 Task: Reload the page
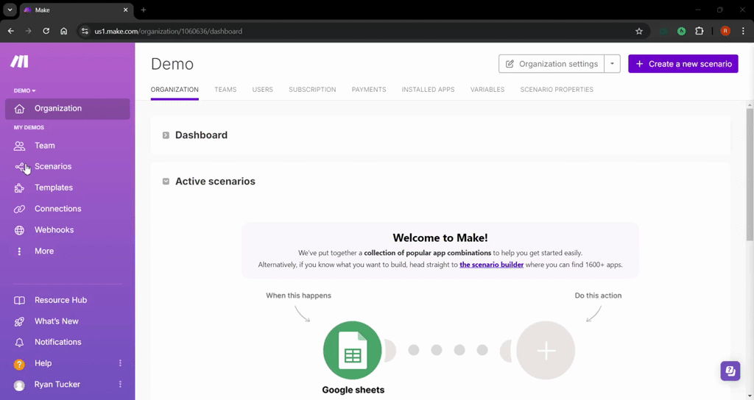click(46, 31)
